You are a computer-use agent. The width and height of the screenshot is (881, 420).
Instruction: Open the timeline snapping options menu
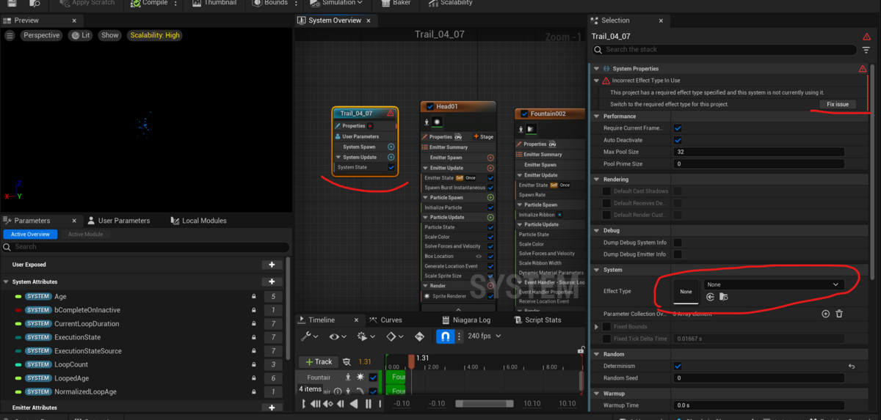pyautogui.click(x=459, y=336)
